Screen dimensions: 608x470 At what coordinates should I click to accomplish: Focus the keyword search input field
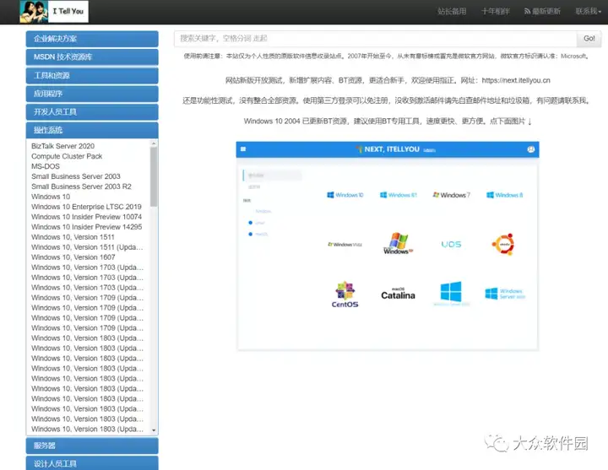tap(375, 38)
